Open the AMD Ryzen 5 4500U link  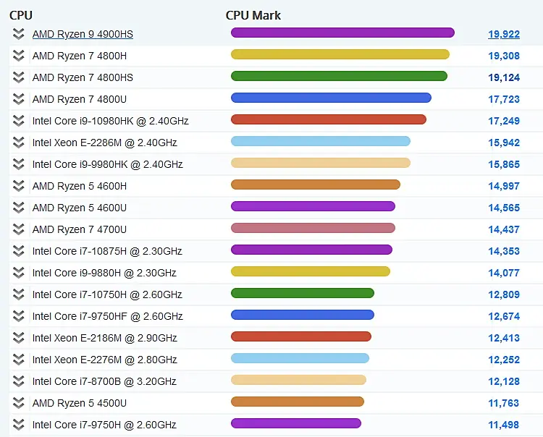pos(80,403)
